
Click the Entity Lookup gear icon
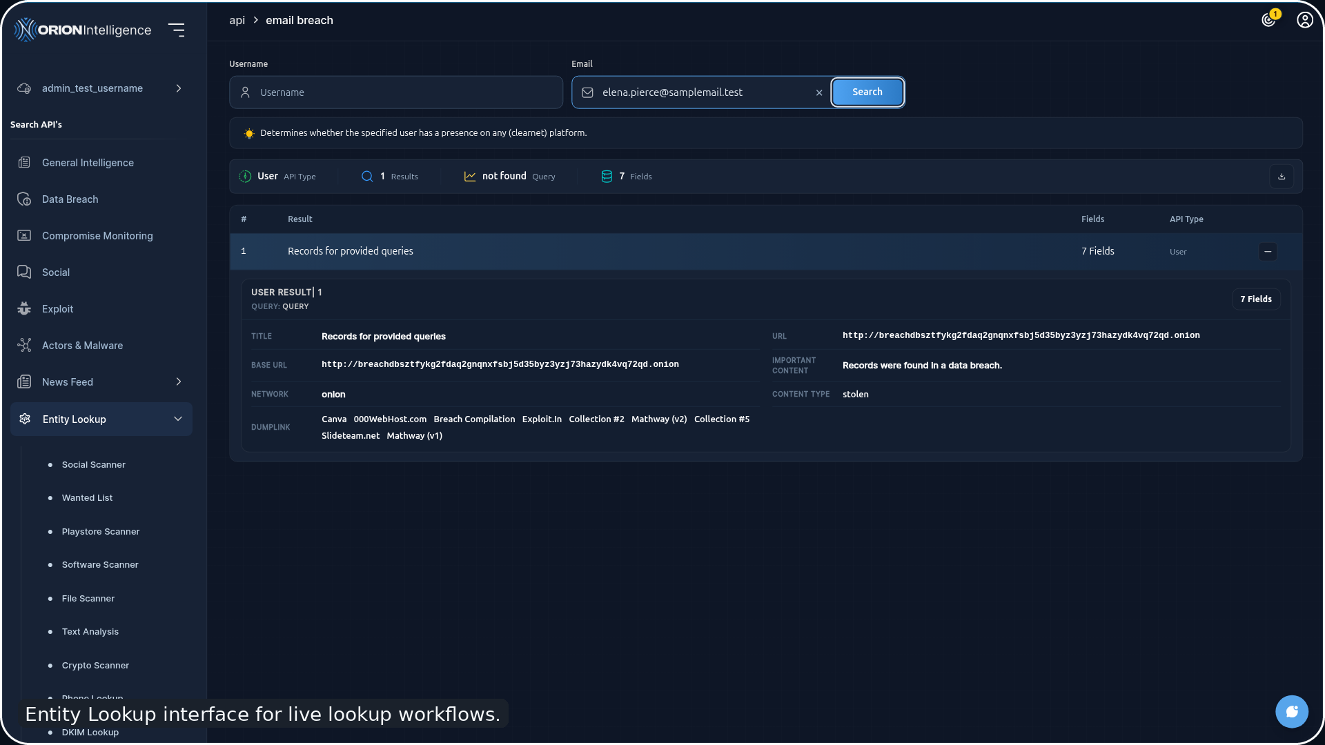click(x=25, y=419)
